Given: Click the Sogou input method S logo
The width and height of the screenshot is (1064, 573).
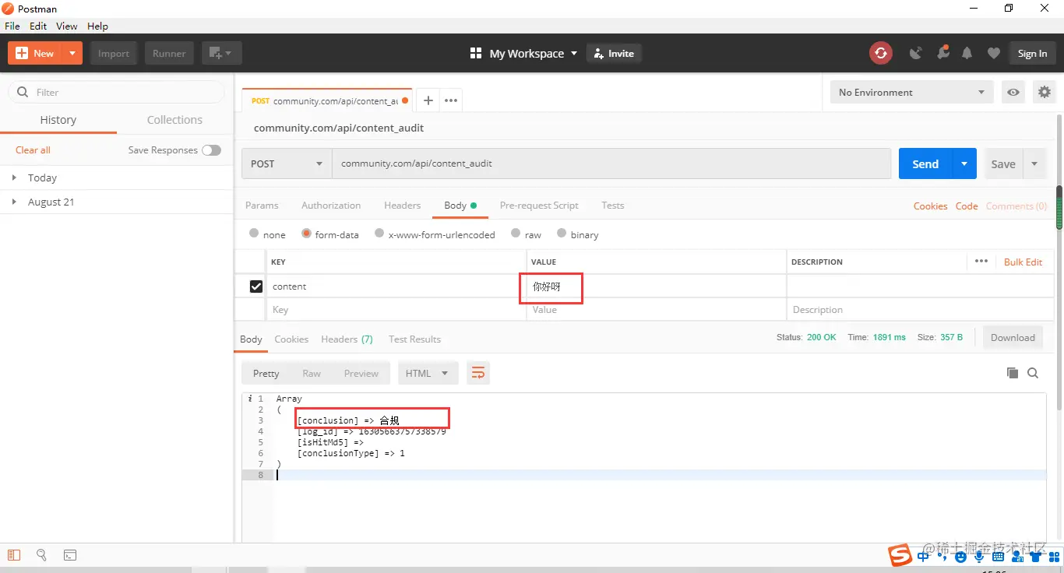Looking at the screenshot, I should (901, 555).
